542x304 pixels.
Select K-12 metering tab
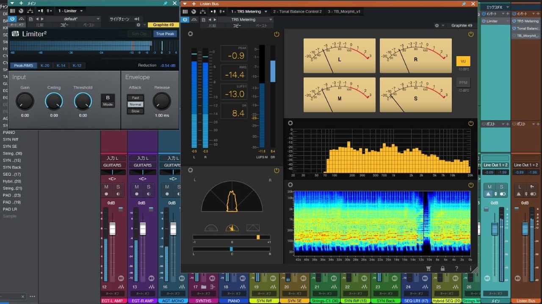click(x=77, y=65)
